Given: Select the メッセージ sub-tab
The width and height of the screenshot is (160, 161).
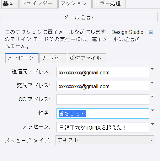Looking at the screenshot, I should [x=22, y=58].
